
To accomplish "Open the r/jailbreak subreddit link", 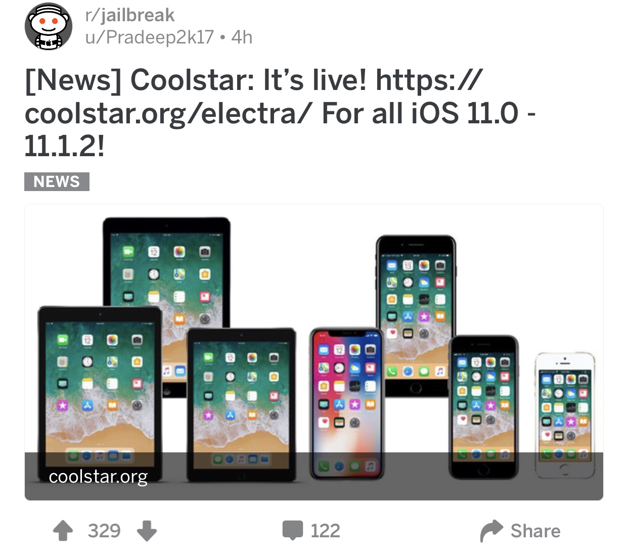I will (130, 15).
